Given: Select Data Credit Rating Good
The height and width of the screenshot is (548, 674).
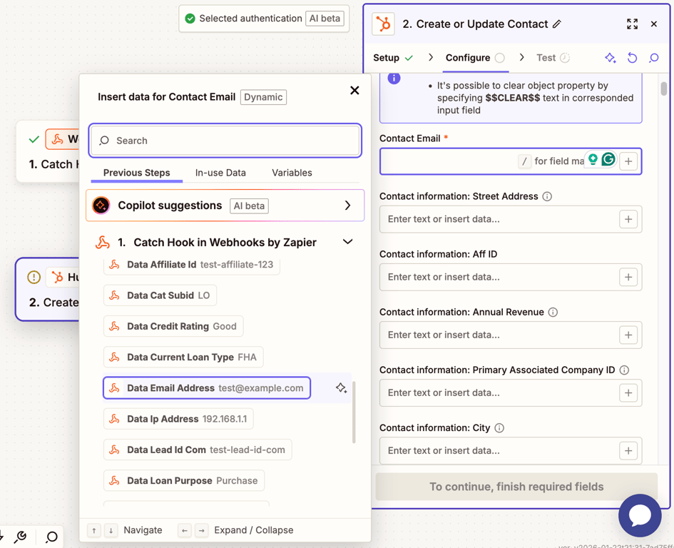Looking at the screenshot, I should coord(173,327).
